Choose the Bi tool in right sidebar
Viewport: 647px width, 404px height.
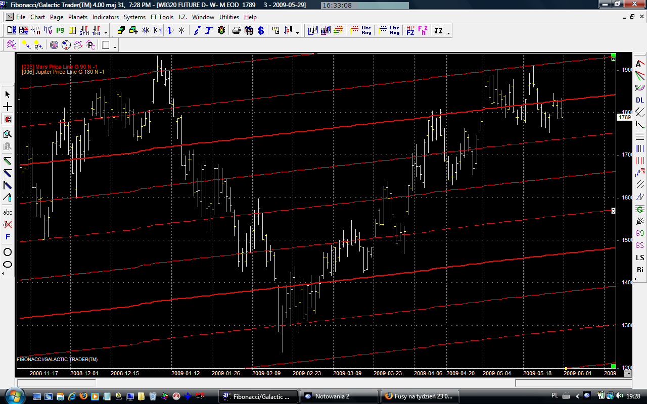pos(640,270)
